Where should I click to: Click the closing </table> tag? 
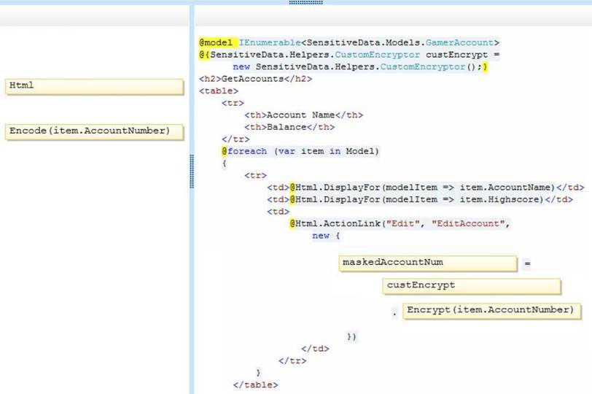(255, 384)
